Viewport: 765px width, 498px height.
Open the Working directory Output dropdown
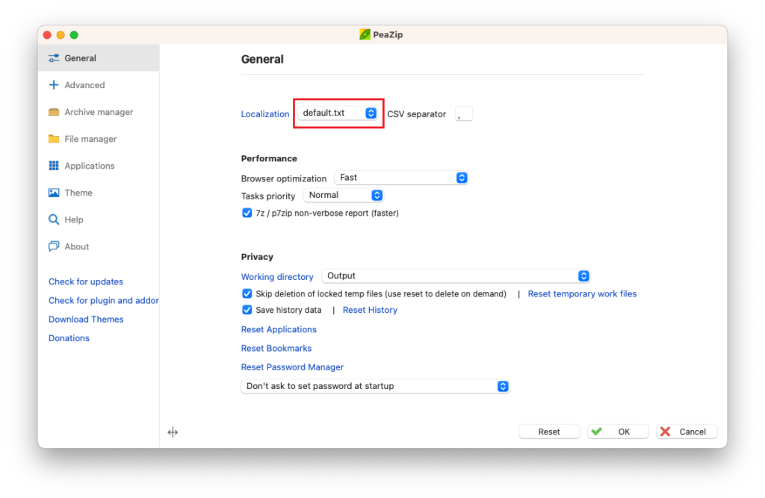pos(456,276)
